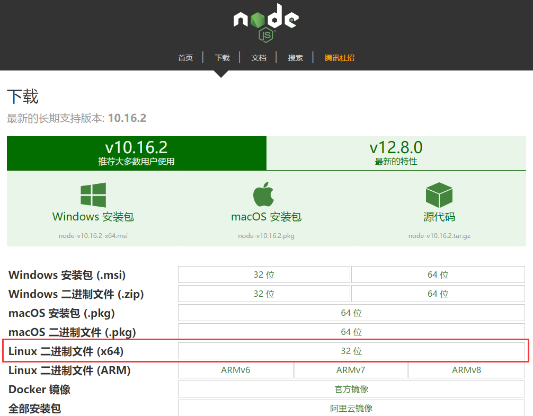
Task: Click the macOS 安装包 label
Action: [x=266, y=217]
